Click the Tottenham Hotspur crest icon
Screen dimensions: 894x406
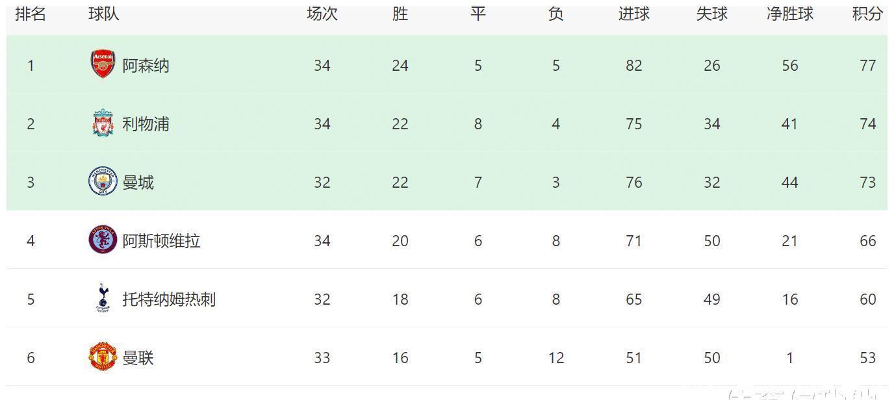click(x=103, y=299)
